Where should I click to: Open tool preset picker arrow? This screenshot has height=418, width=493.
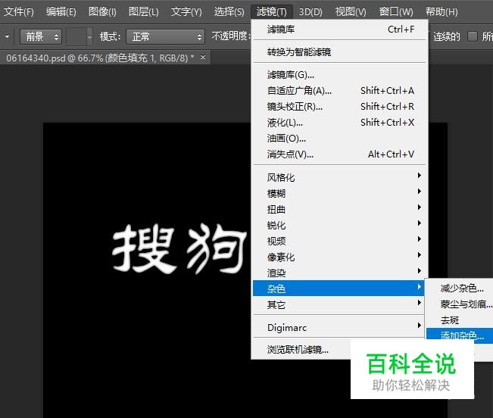tap(7, 37)
